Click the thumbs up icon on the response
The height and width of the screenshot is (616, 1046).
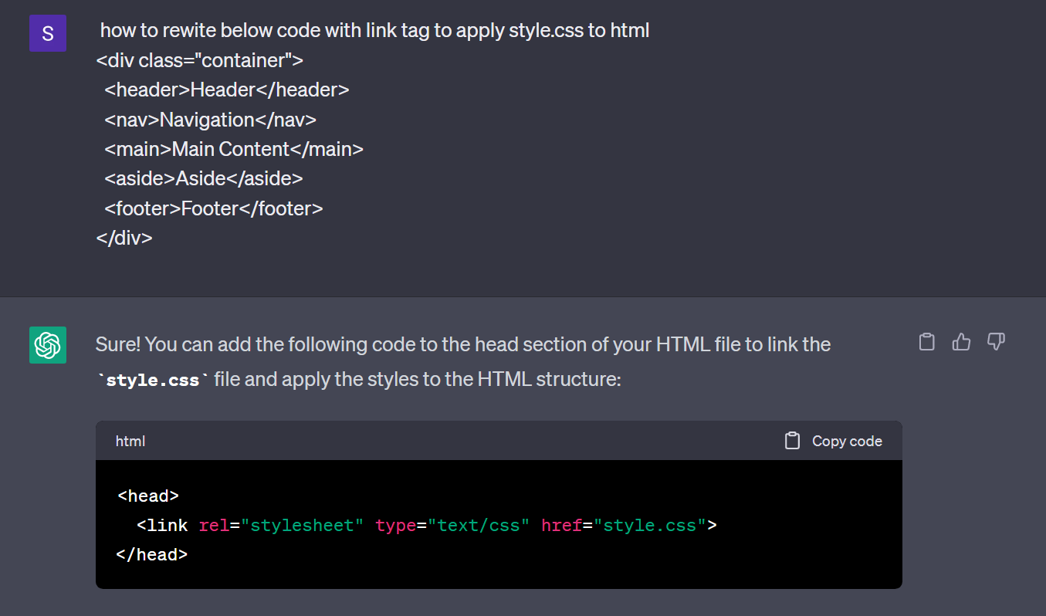[x=961, y=342]
